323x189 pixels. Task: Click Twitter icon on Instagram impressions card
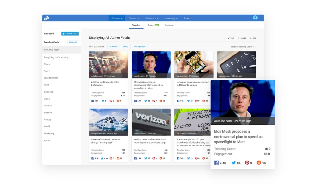point(188,101)
